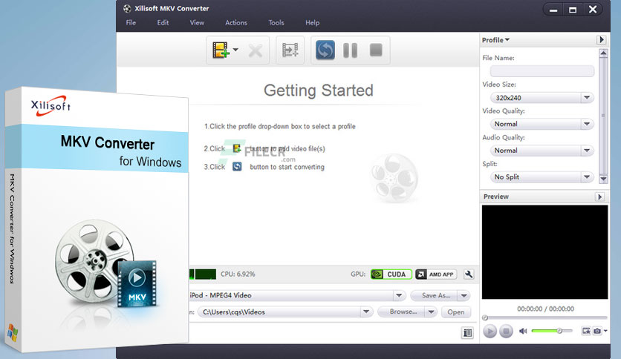Click the '00:00:00 / 00:00:00' time text
621x359 pixels.
pos(545,309)
